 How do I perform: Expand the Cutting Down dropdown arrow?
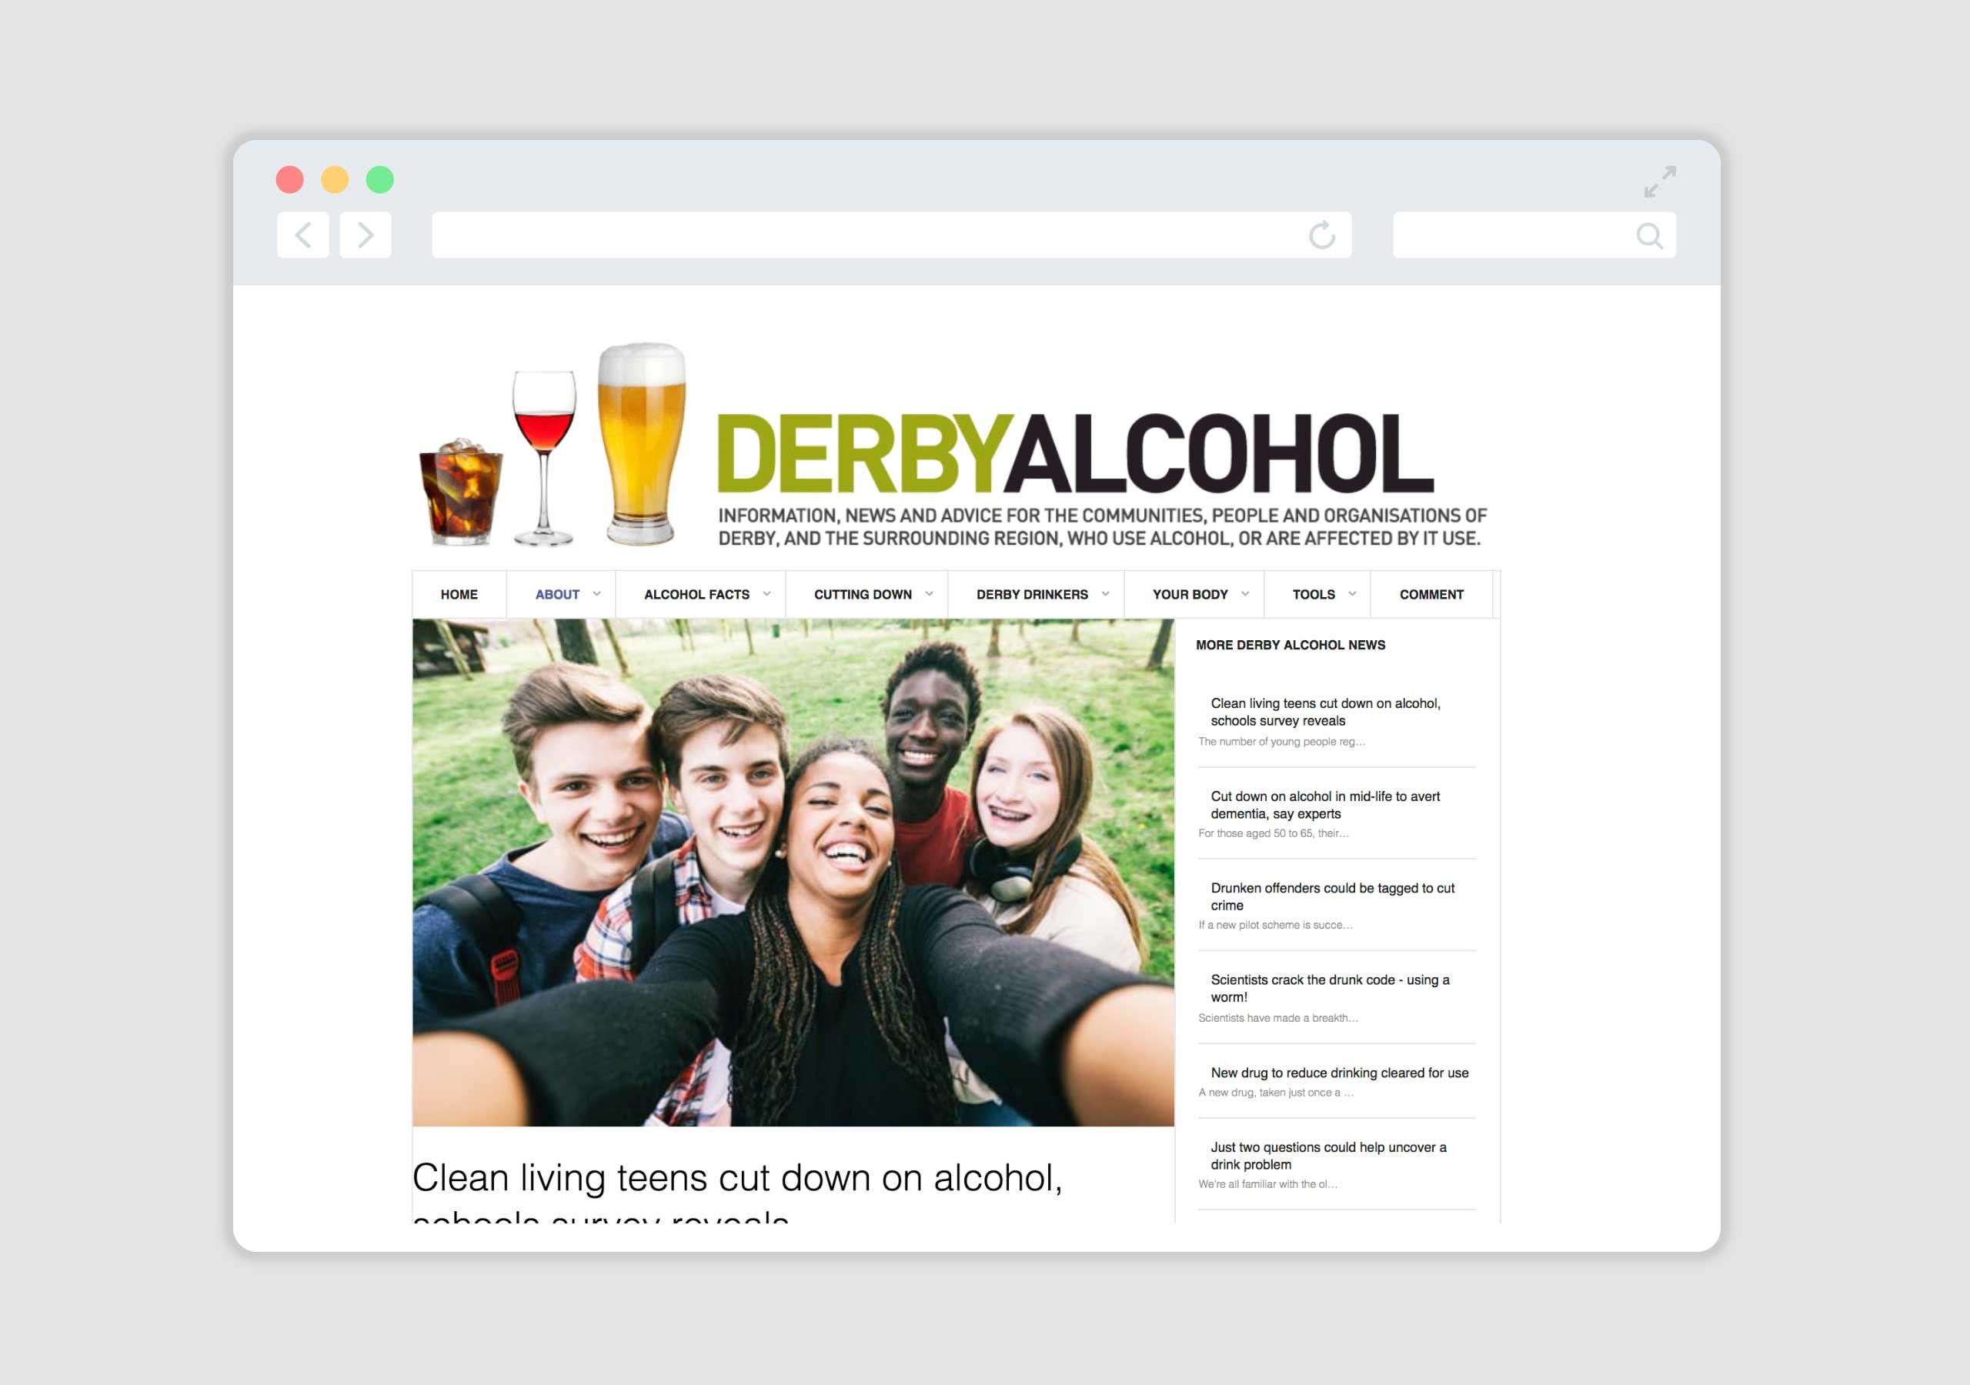click(x=930, y=594)
